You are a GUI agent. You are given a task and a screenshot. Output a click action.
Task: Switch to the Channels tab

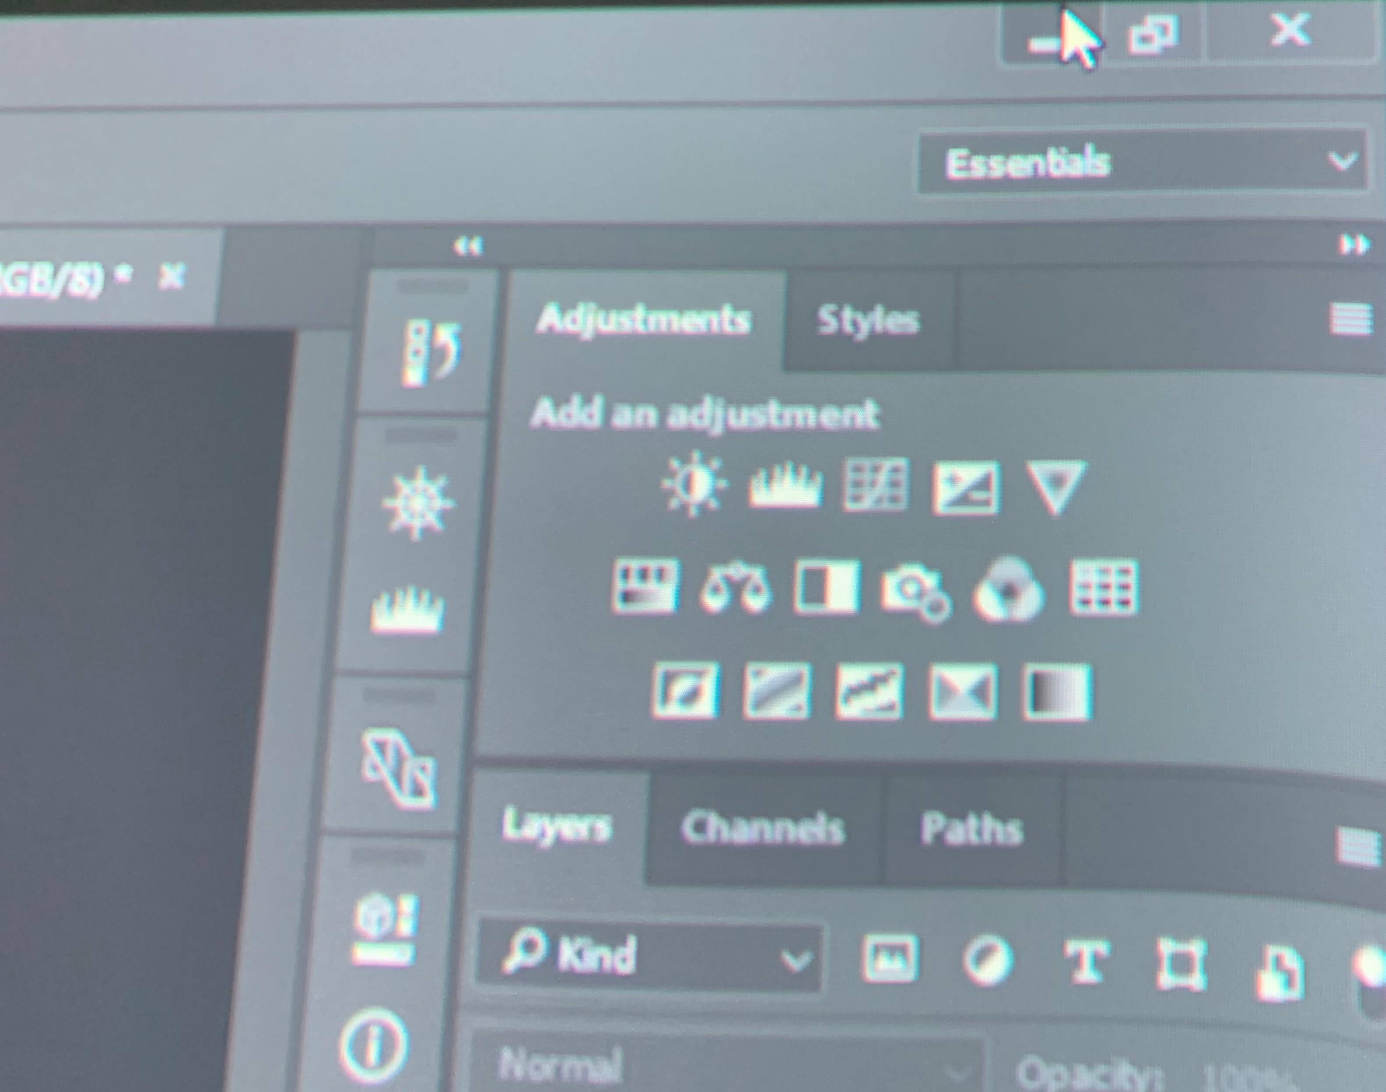pos(762,829)
